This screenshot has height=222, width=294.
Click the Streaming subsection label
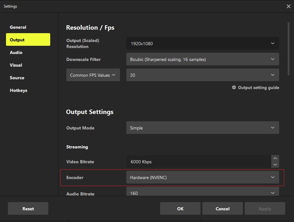coord(77,147)
